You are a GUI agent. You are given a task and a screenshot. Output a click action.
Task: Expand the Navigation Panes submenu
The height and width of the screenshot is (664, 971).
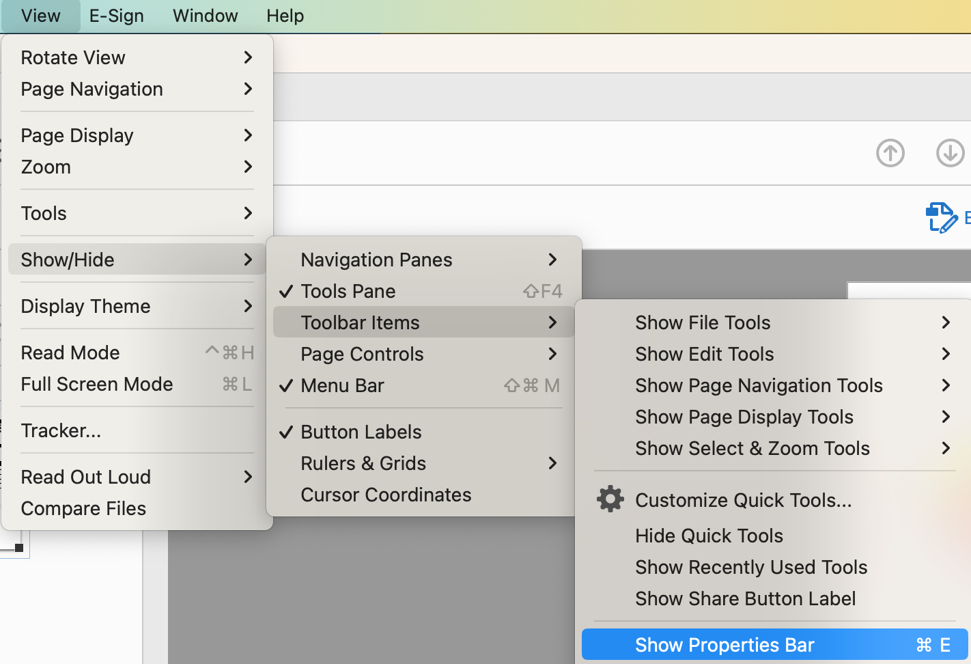[376, 260]
